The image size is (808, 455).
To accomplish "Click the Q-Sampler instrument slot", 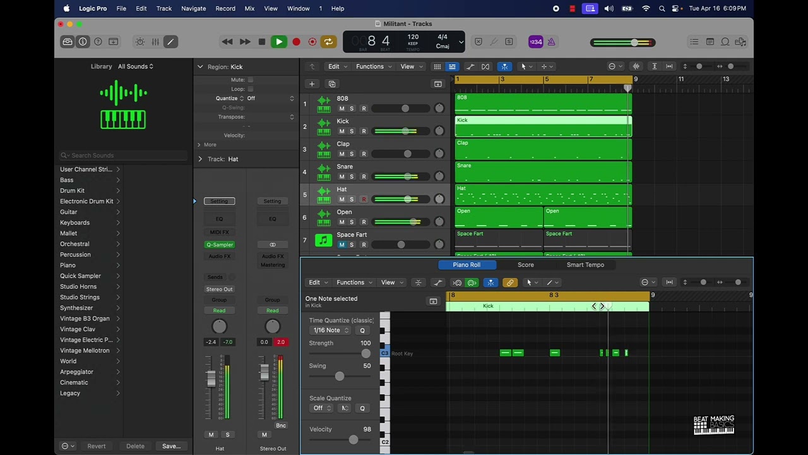I will [220, 245].
